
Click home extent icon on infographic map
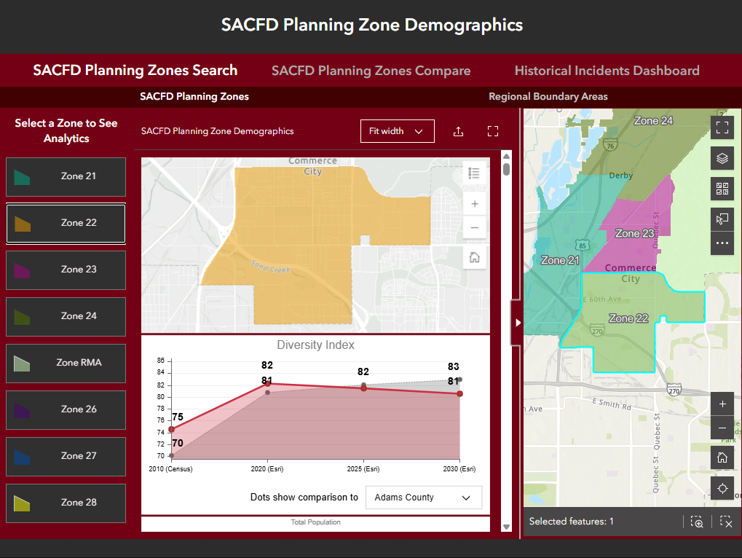[x=475, y=257]
